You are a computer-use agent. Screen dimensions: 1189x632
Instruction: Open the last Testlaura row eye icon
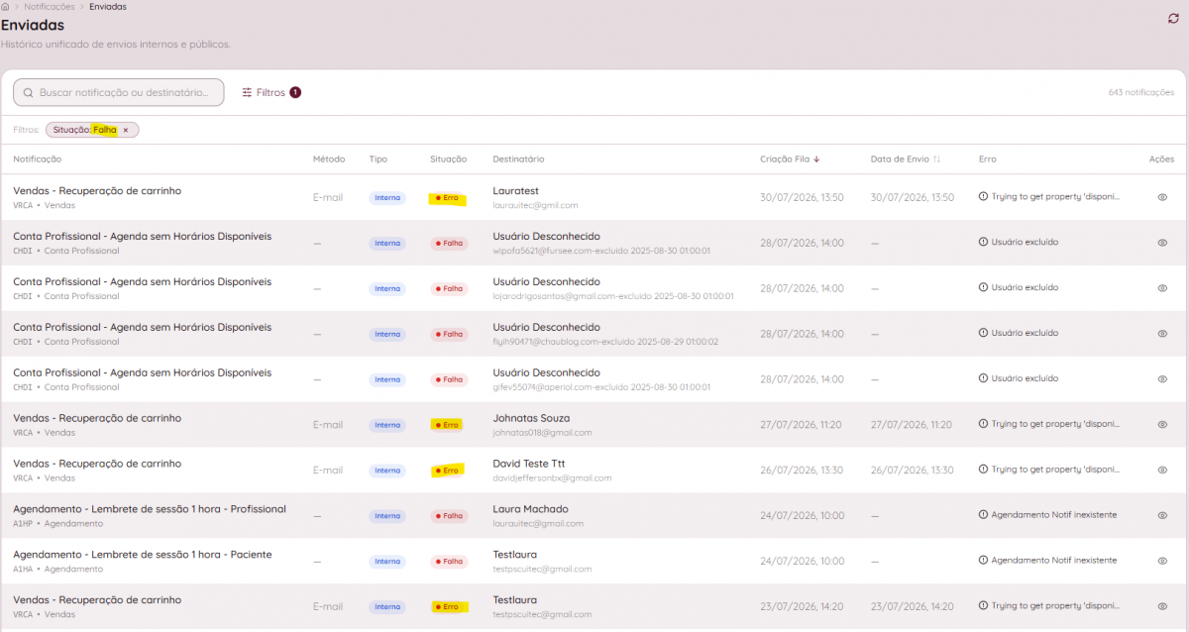[x=1162, y=606]
